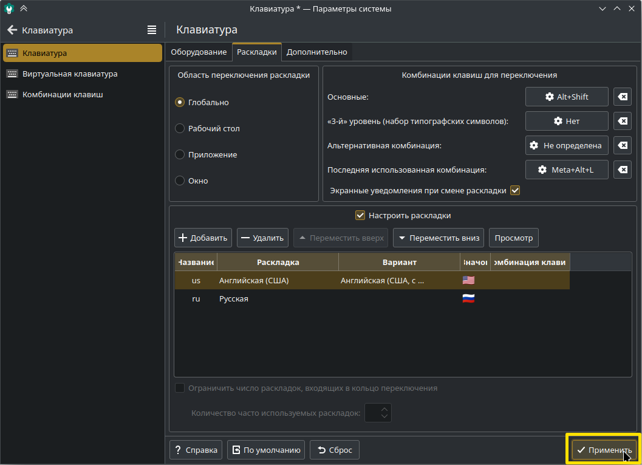Switch to the Оборудование tab
This screenshot has width=642, height=465.
tap(199, 52)
